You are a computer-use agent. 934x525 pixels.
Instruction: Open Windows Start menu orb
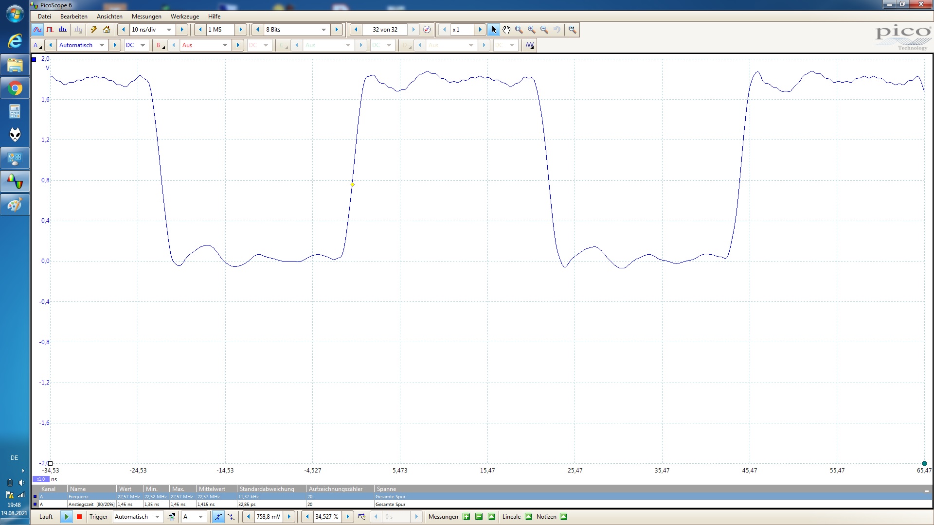tap(15, 14)
